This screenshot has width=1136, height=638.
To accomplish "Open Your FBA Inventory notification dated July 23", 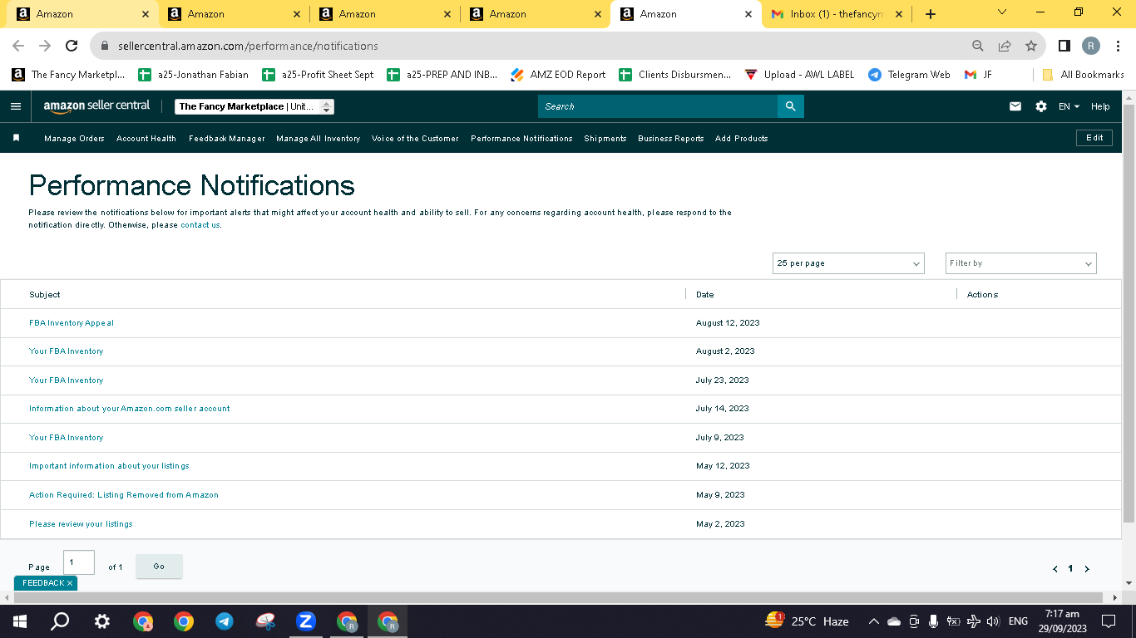I will pos(67,380).
